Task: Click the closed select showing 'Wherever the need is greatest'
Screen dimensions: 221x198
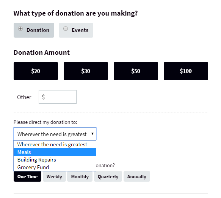Action: [x=55, y=134]
